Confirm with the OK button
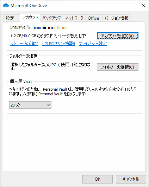 pyautogui.click(x=98, y=179)
